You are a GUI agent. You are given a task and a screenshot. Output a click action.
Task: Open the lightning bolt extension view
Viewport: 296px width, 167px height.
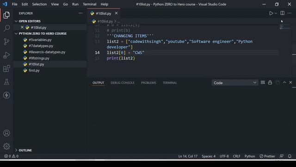pyautogui.click(x=6, y=95)
